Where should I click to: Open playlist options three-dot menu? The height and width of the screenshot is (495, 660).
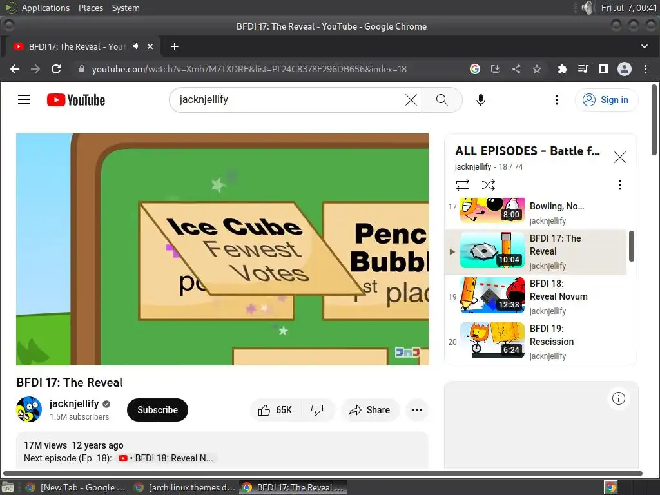click(x=619, y=185)
